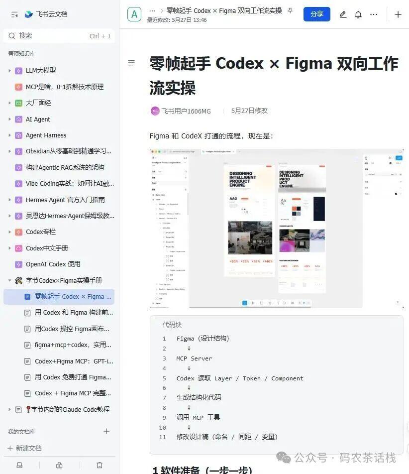Click the Vibe Coding实战 entry icon
The height and width of the screenshot is (474, 409).
coord(18,184)
